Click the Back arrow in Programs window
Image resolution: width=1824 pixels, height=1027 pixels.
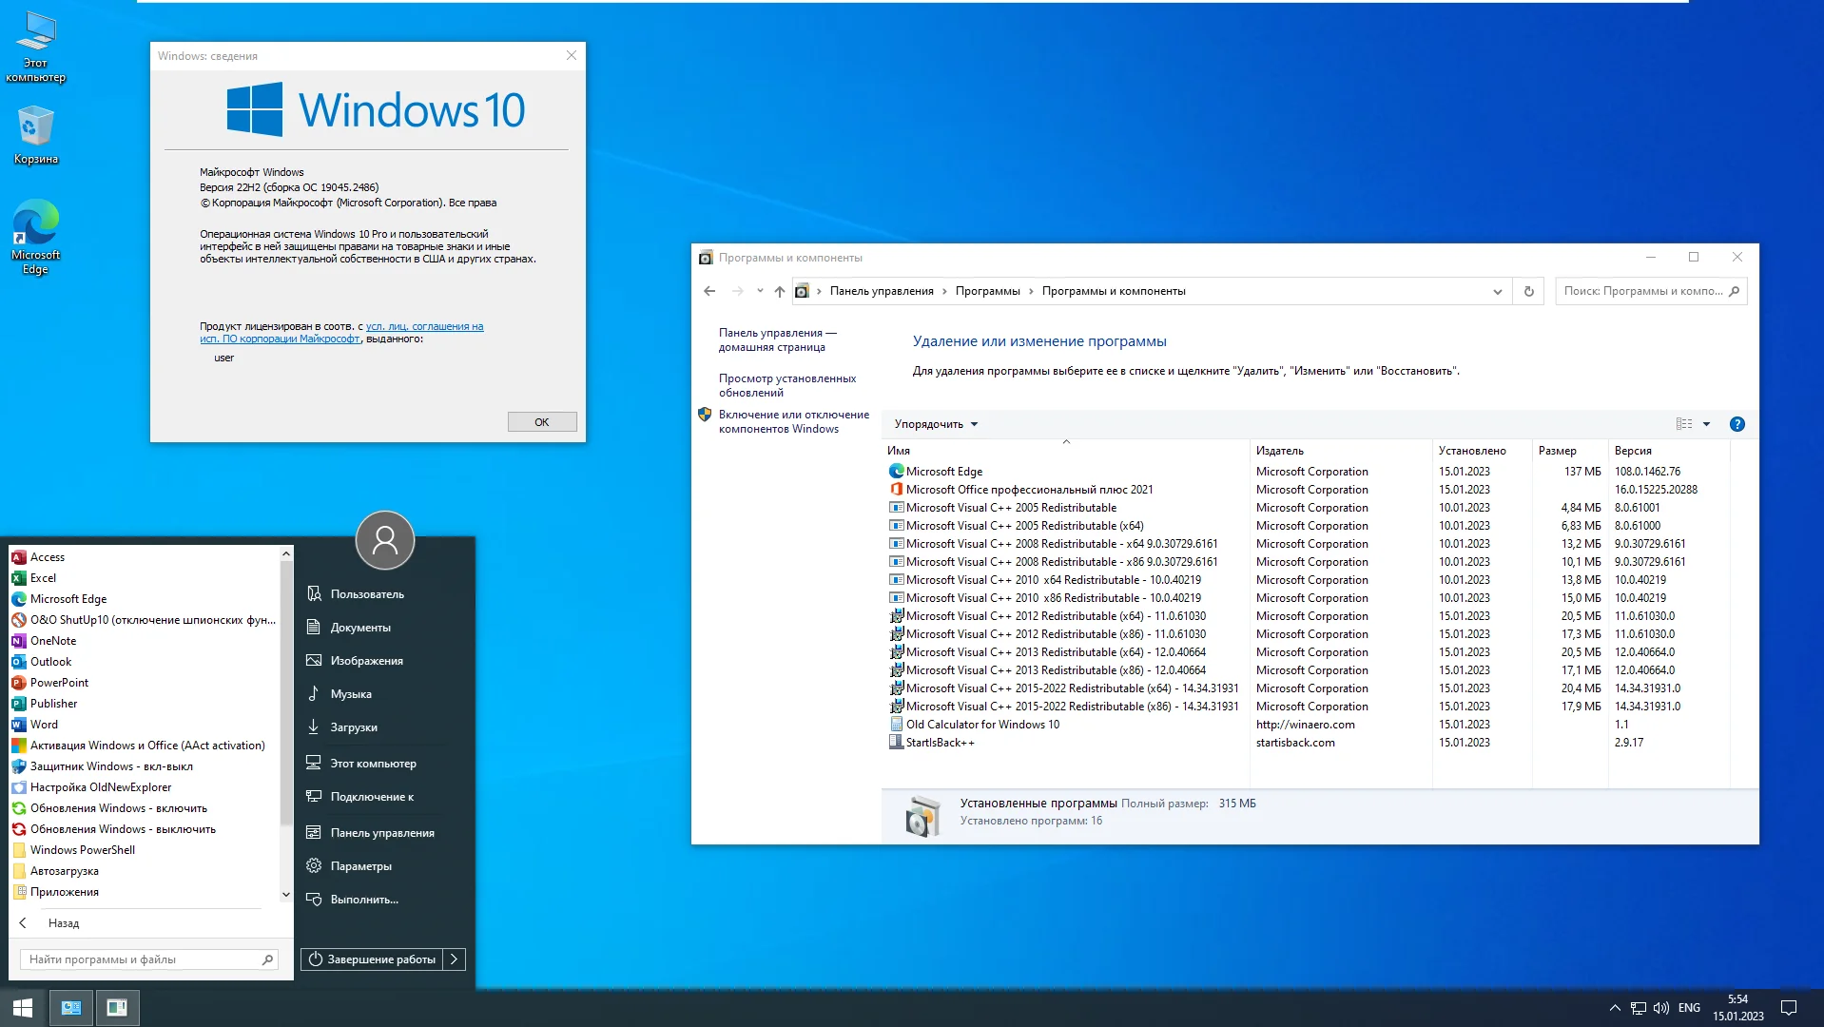coord(709,291)
